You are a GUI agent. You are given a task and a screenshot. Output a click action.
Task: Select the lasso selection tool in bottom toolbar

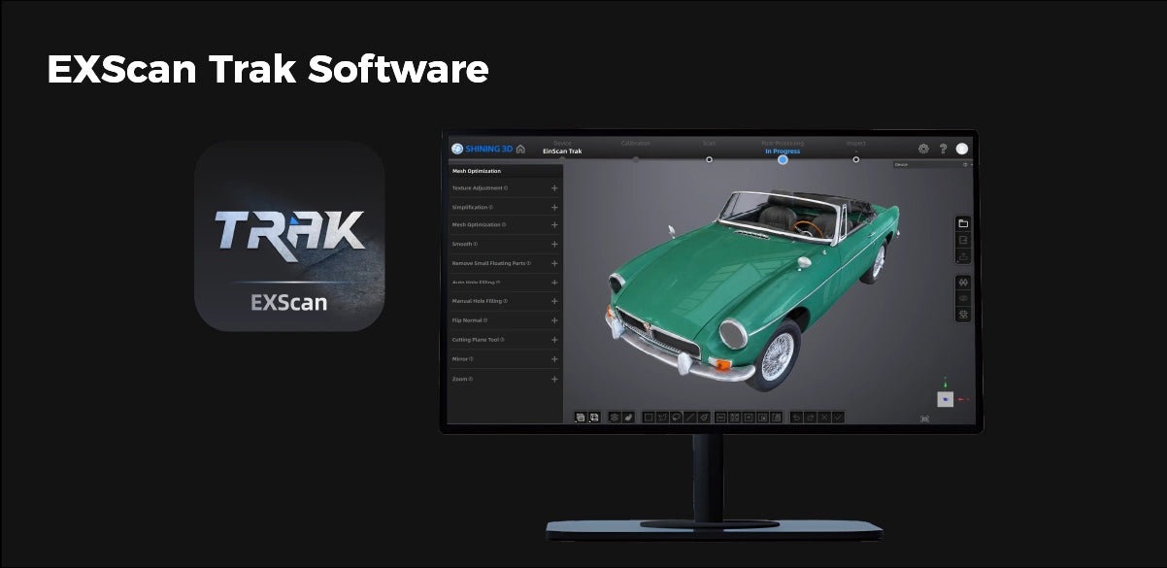(677, 418)
